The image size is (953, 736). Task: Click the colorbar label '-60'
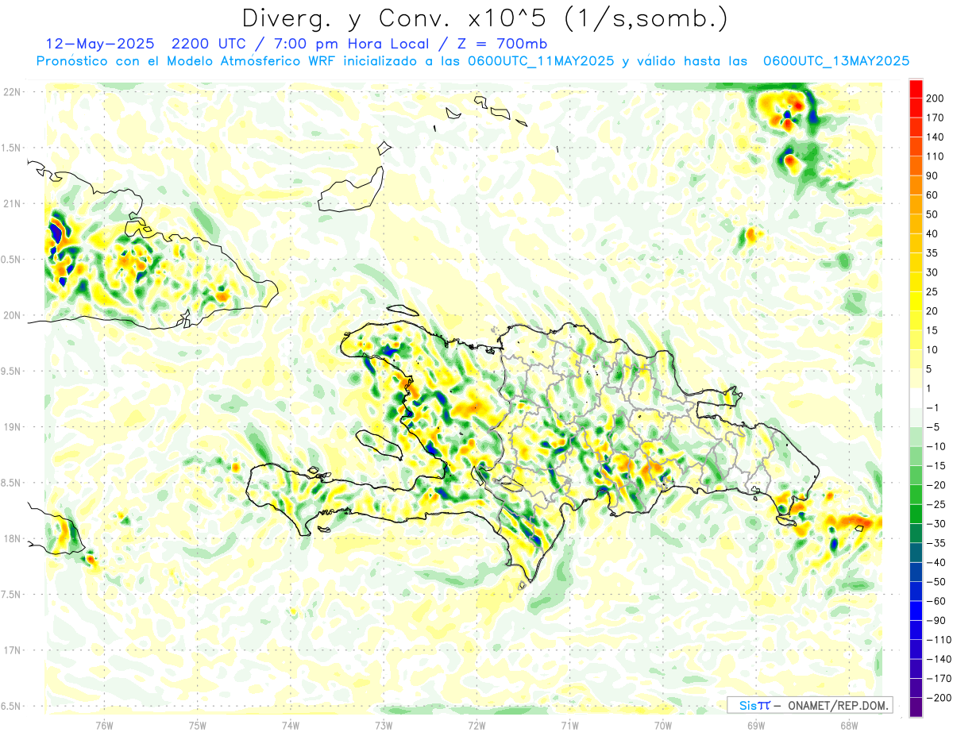[x=935, y=601]
